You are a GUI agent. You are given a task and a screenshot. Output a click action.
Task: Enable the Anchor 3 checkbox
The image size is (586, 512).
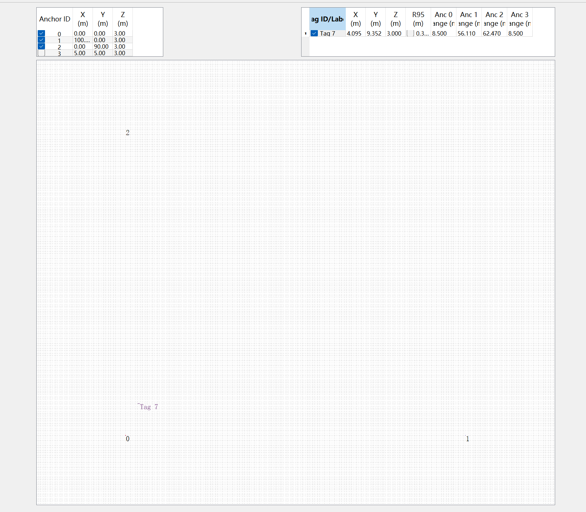click(41, 53)
